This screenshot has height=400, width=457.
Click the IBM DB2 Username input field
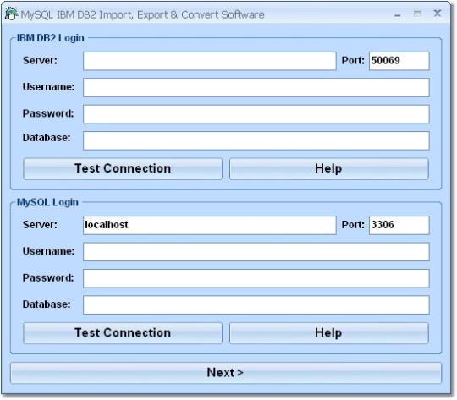click(x=256, y=87)
